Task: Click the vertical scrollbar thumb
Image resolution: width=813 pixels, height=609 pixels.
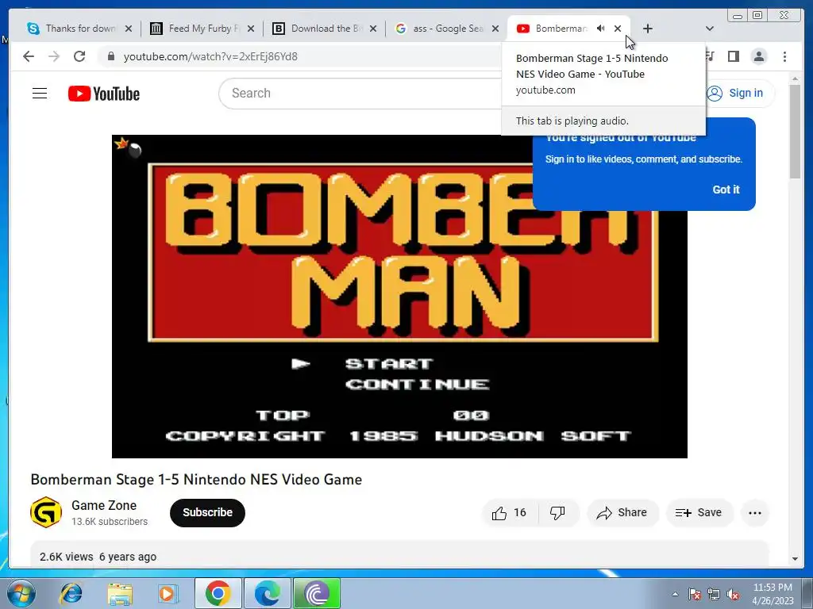Action: tap(795, 132)
